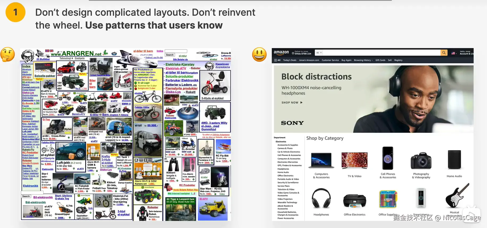Open Registry in Amazon nav
The width and height of the screenshot is (487, 228).
coord(398,60)
